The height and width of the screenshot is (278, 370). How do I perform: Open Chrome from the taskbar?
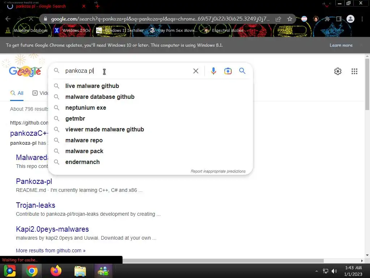[x=32, y=271]
